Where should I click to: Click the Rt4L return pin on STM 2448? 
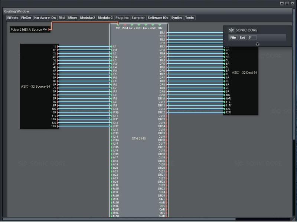point(112,206)
